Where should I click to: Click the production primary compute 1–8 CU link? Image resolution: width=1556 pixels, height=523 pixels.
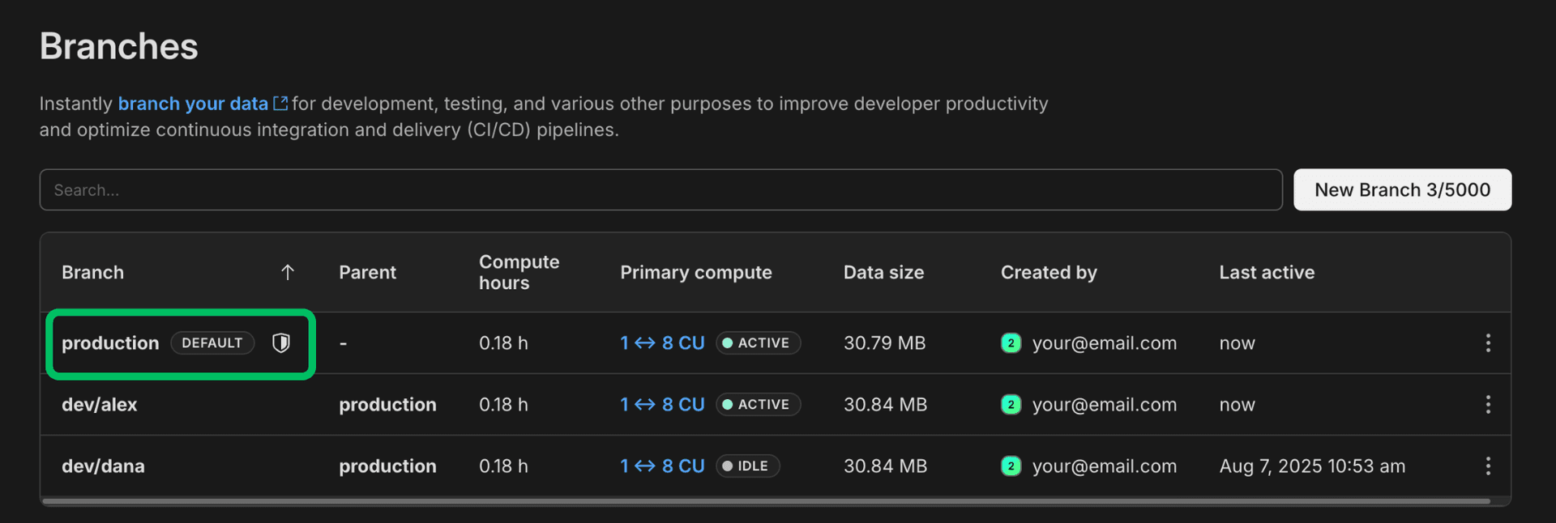point(662,343)
